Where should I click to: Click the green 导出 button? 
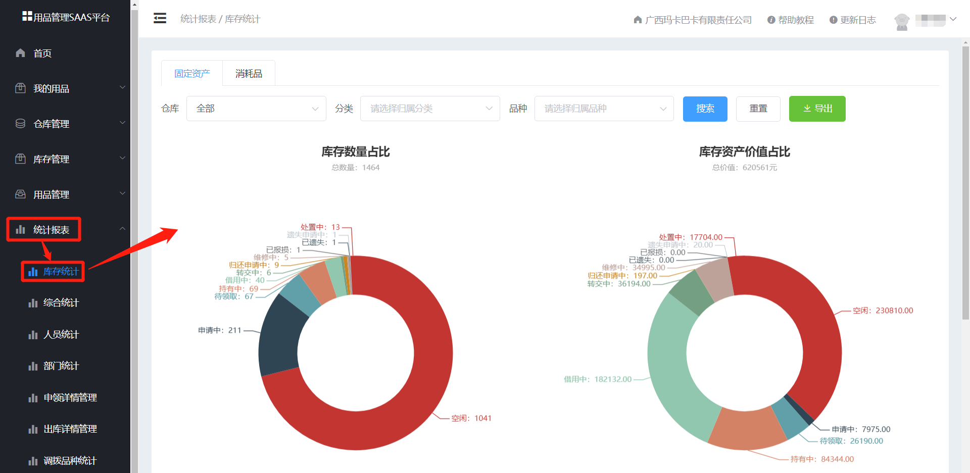tap(817, 109)
